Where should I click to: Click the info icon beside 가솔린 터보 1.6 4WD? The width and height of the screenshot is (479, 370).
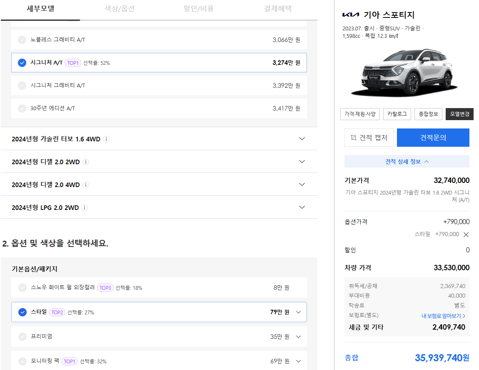[x=106, y=139]
